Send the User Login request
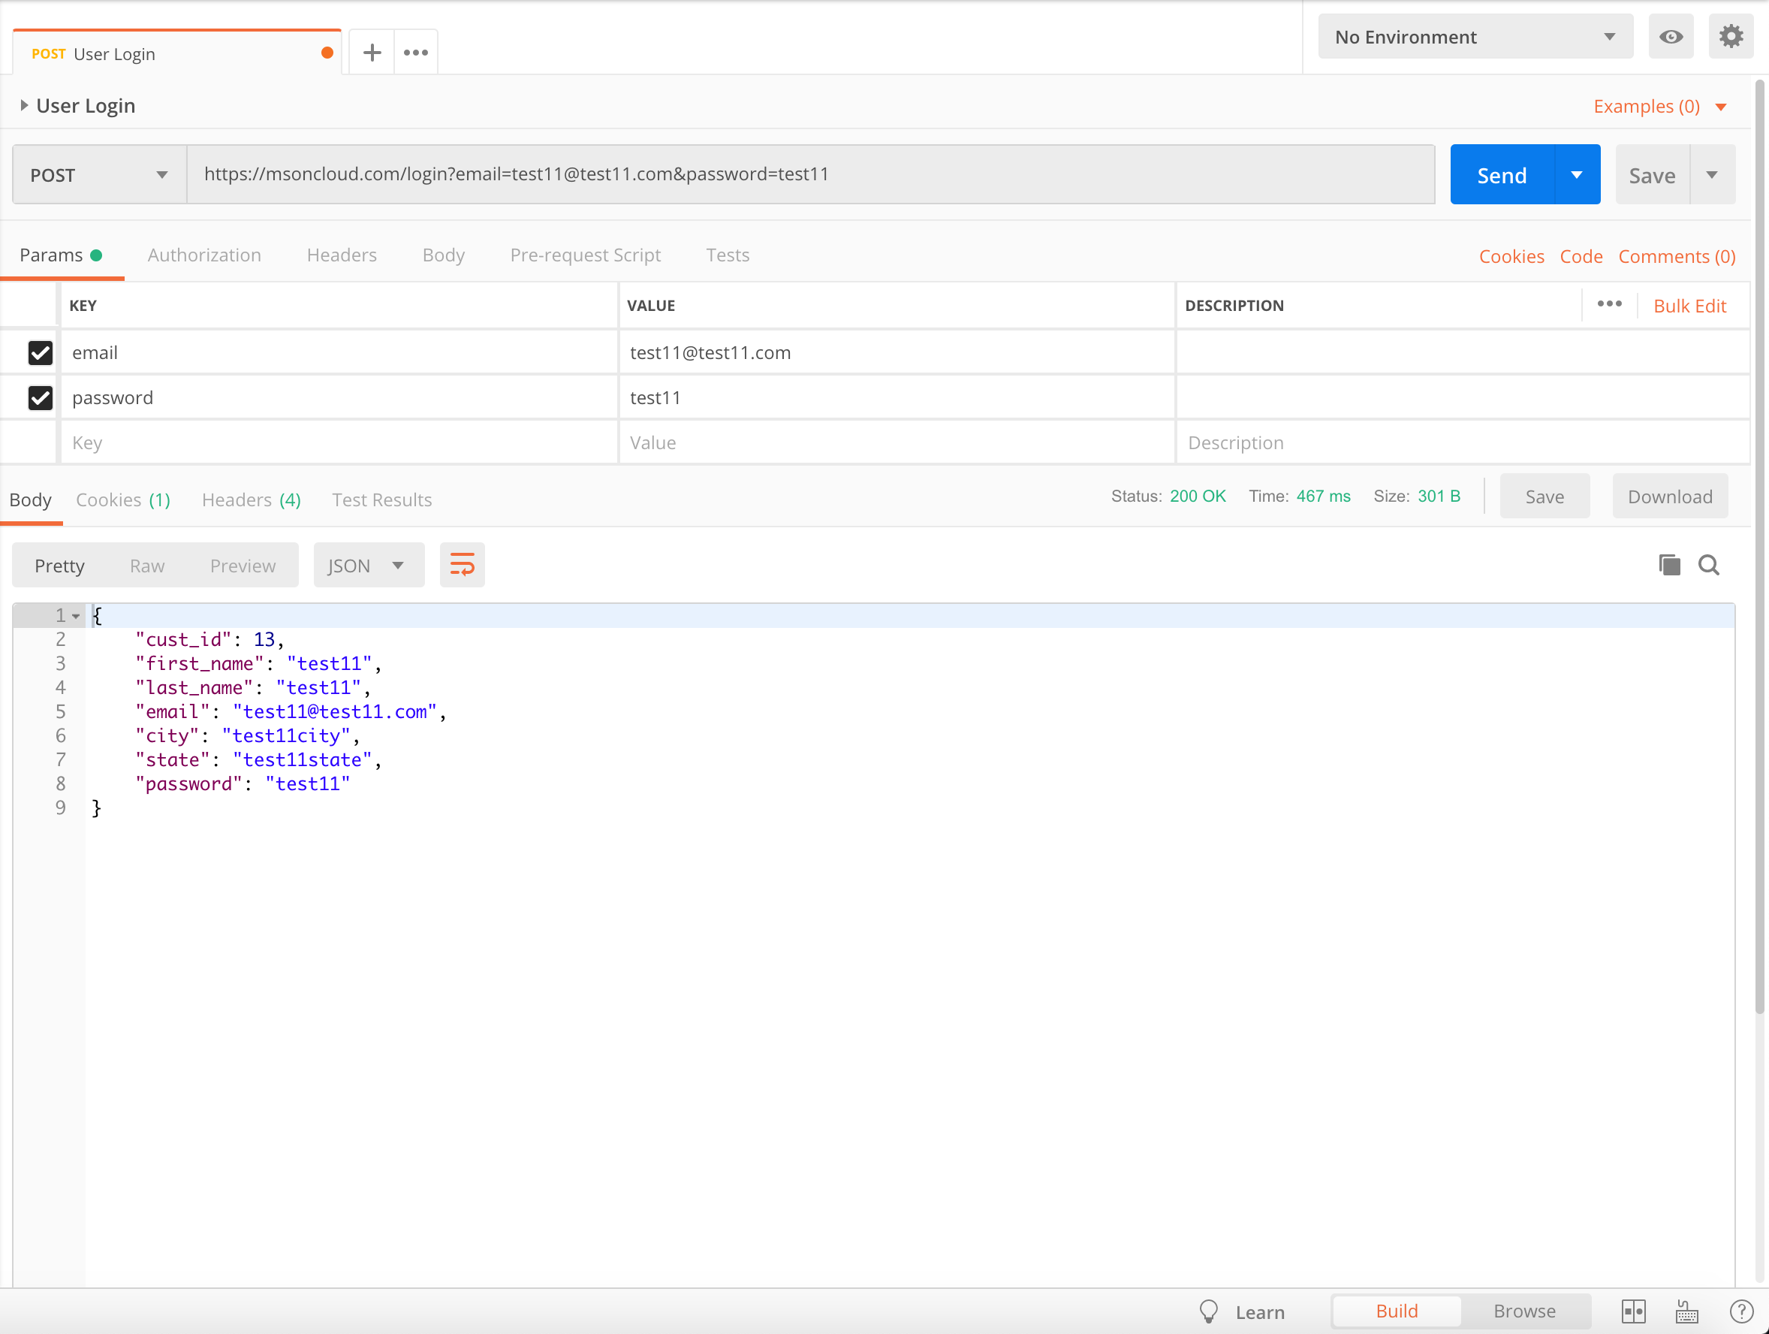 (x=1502, y=174)
